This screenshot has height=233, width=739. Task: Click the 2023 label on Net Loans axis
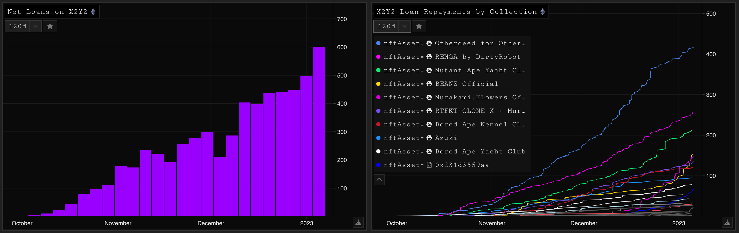point(307,223)
